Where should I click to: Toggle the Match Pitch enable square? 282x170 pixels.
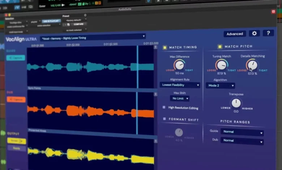click(220, 47)
